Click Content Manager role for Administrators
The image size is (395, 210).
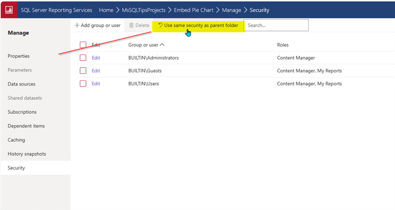296,58
